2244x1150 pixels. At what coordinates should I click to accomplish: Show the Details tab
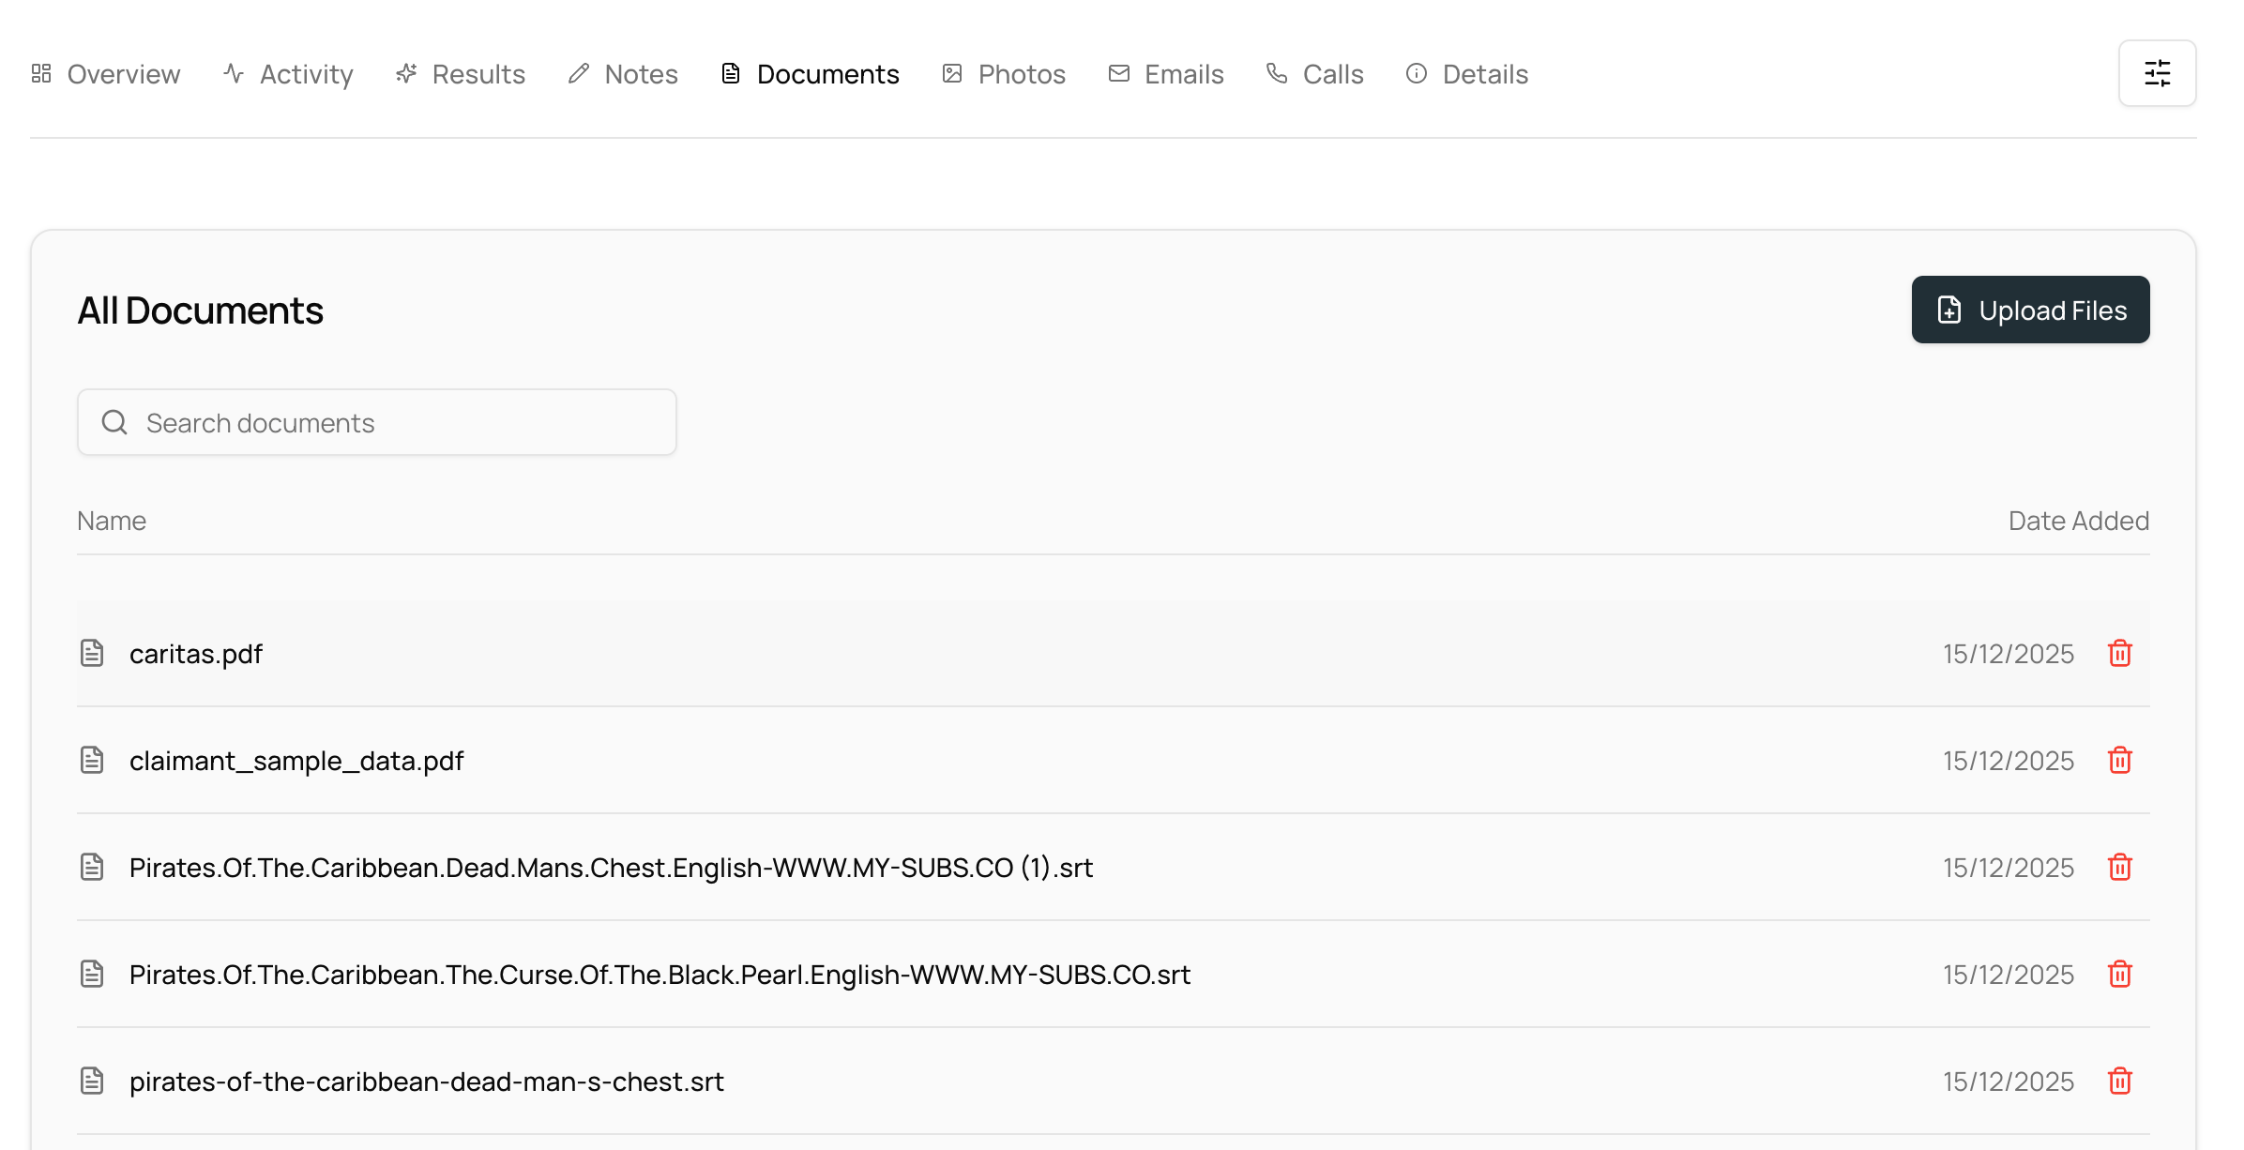pos(1467,74)
